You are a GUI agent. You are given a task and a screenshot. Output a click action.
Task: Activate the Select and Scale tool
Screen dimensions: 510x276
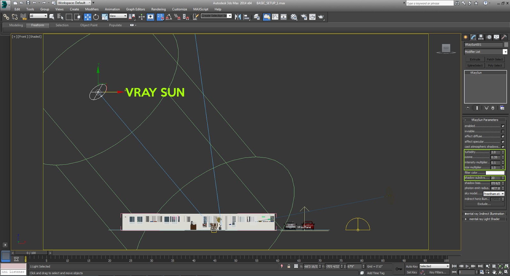(105, 17)
